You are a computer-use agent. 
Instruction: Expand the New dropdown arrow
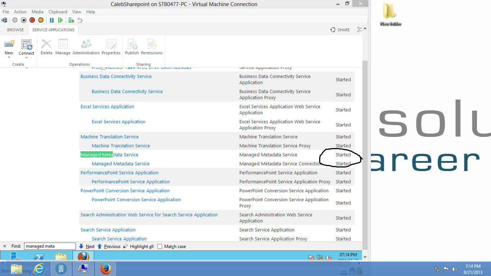pos(9,58)
